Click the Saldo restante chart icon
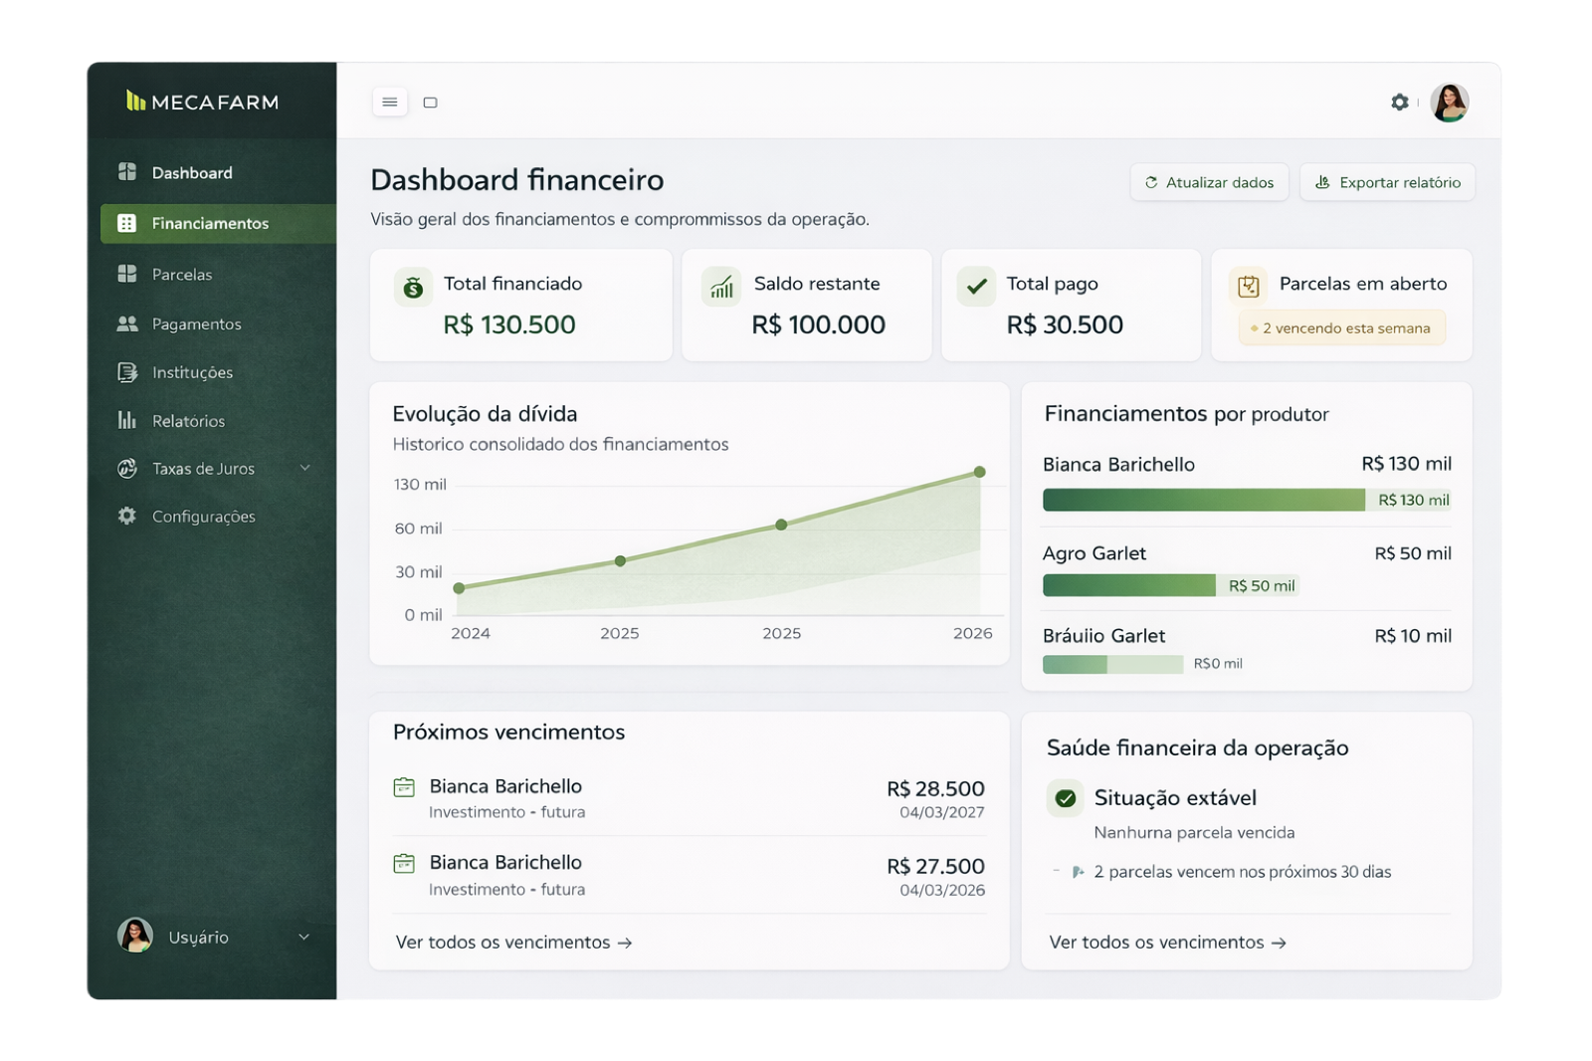The image size is (1592, 1061). pyautogui.click(x=722, y=288)
